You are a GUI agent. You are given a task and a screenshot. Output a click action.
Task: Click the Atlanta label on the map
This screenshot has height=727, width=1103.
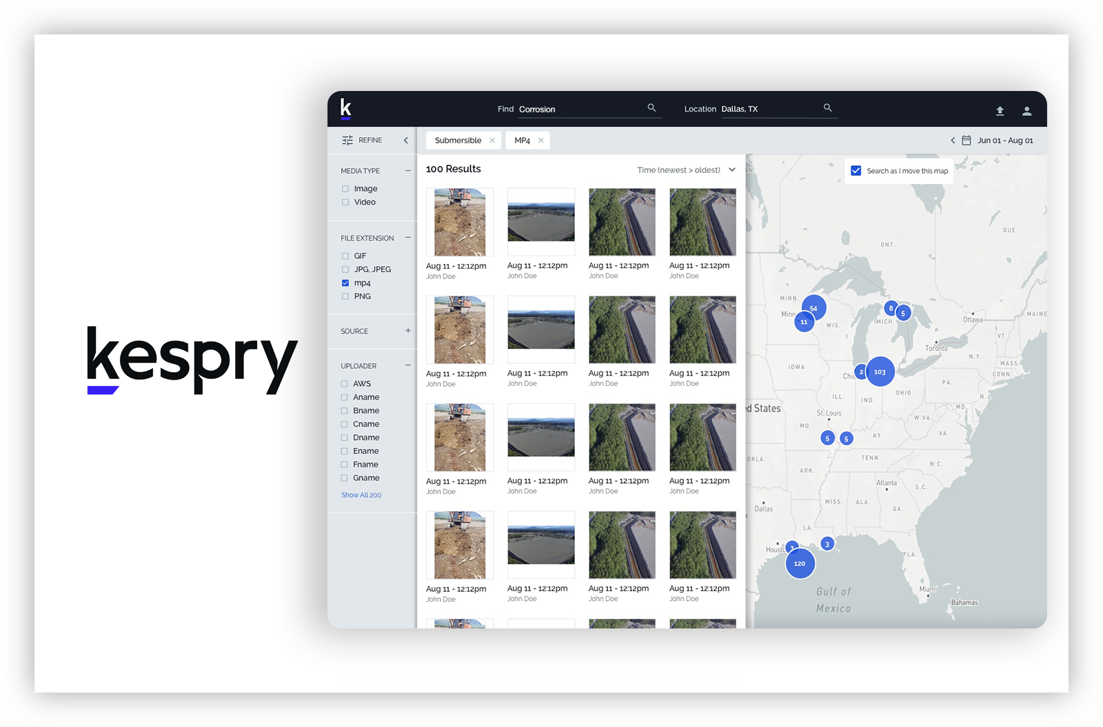[x=887, y=482]
